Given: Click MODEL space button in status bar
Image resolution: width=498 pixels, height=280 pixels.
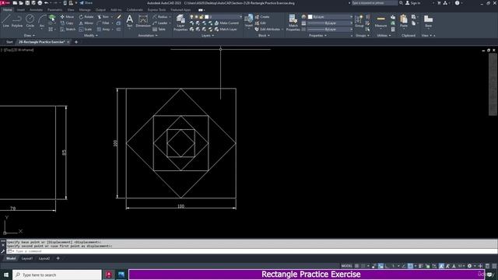Looking at the screenshot, I should [346, 266].
